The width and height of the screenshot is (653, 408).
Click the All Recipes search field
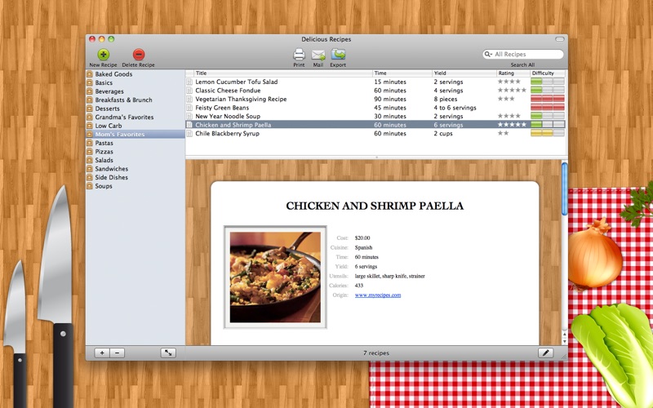point(526,55)
